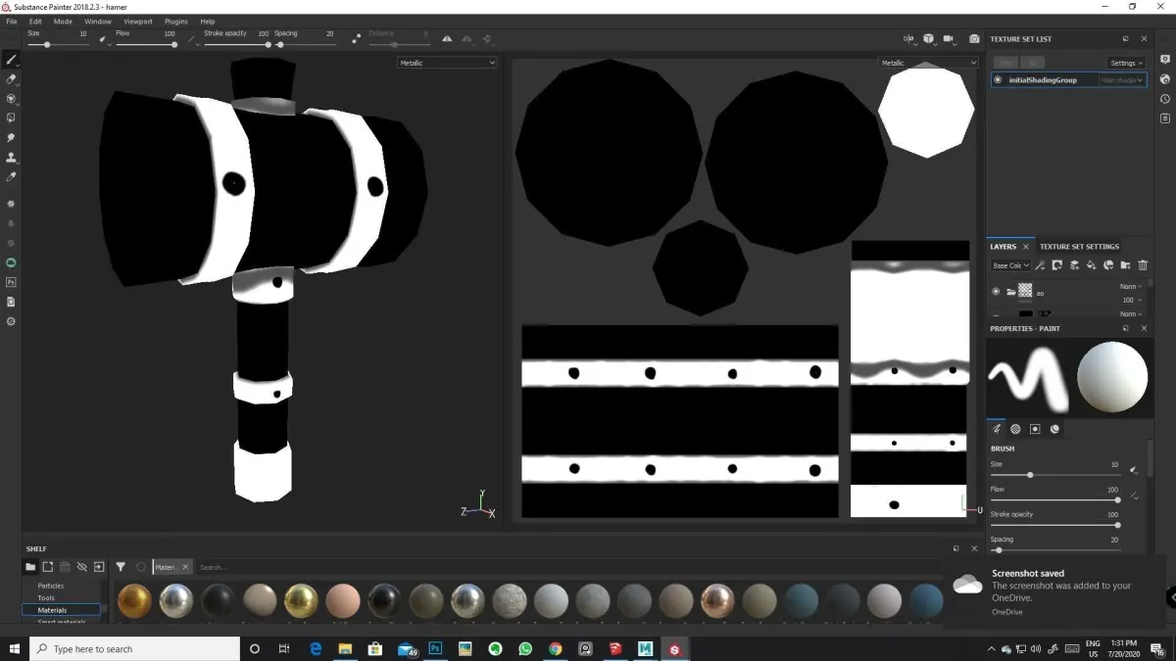Open the 2D viewport Metallic channel dropdown
This screenshot has height=661, width=1176.
point(928,63)
